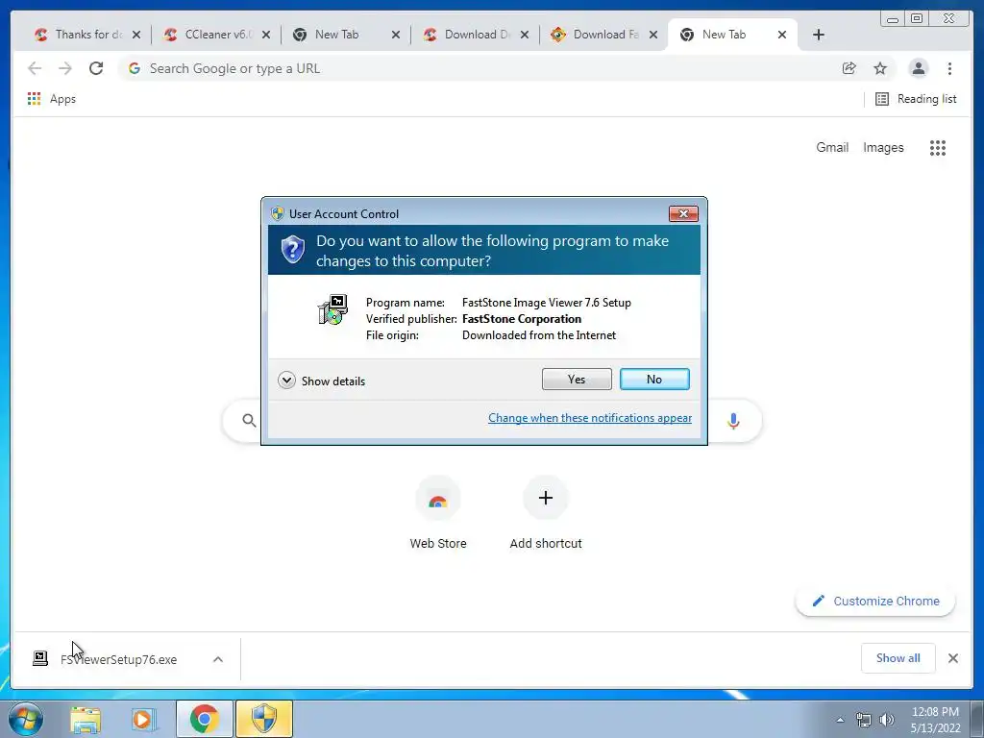Click the Google search magnifier icon
The height and width of the screenshot is (738, 984).
(x=249, y=421)
